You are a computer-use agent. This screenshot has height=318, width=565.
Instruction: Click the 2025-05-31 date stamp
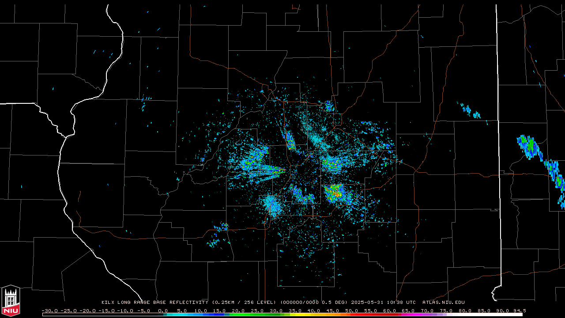click(367, 303)
